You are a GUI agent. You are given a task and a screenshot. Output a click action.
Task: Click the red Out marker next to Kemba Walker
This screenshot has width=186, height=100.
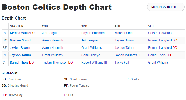click(x=33, y=33)
